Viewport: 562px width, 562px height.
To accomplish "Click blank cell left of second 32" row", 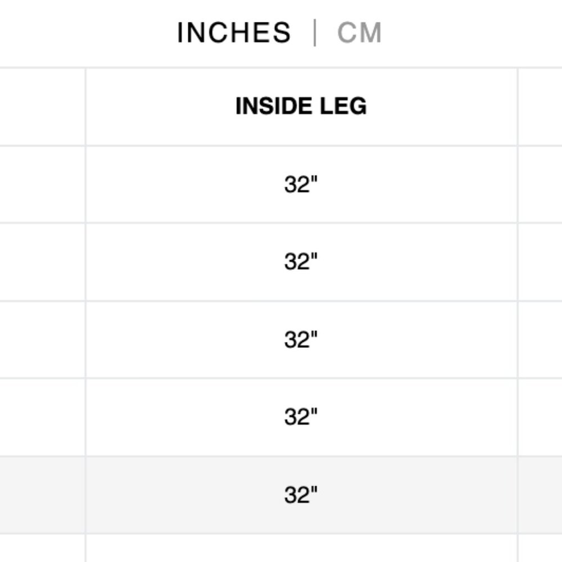I will click(x=42, y=262).
